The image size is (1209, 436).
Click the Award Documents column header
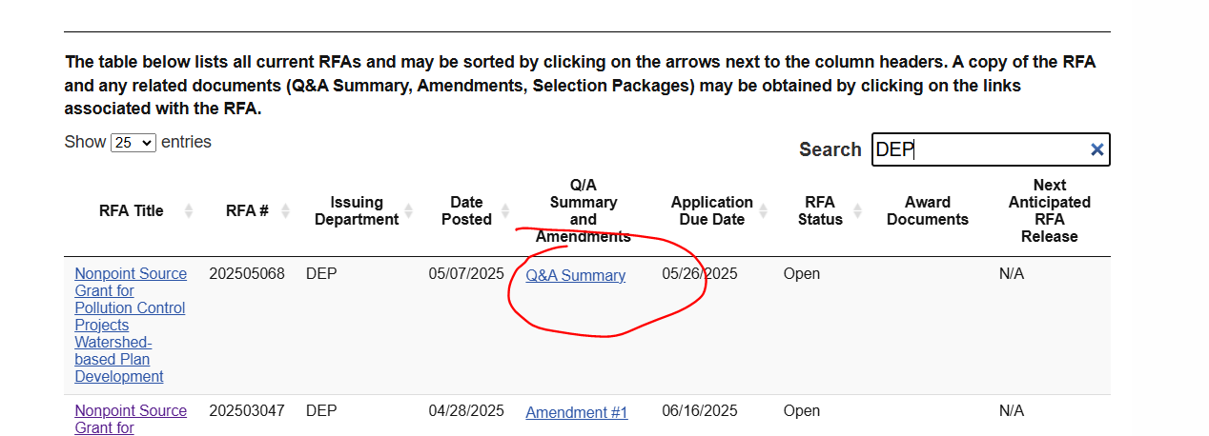(x=927, y=210)
